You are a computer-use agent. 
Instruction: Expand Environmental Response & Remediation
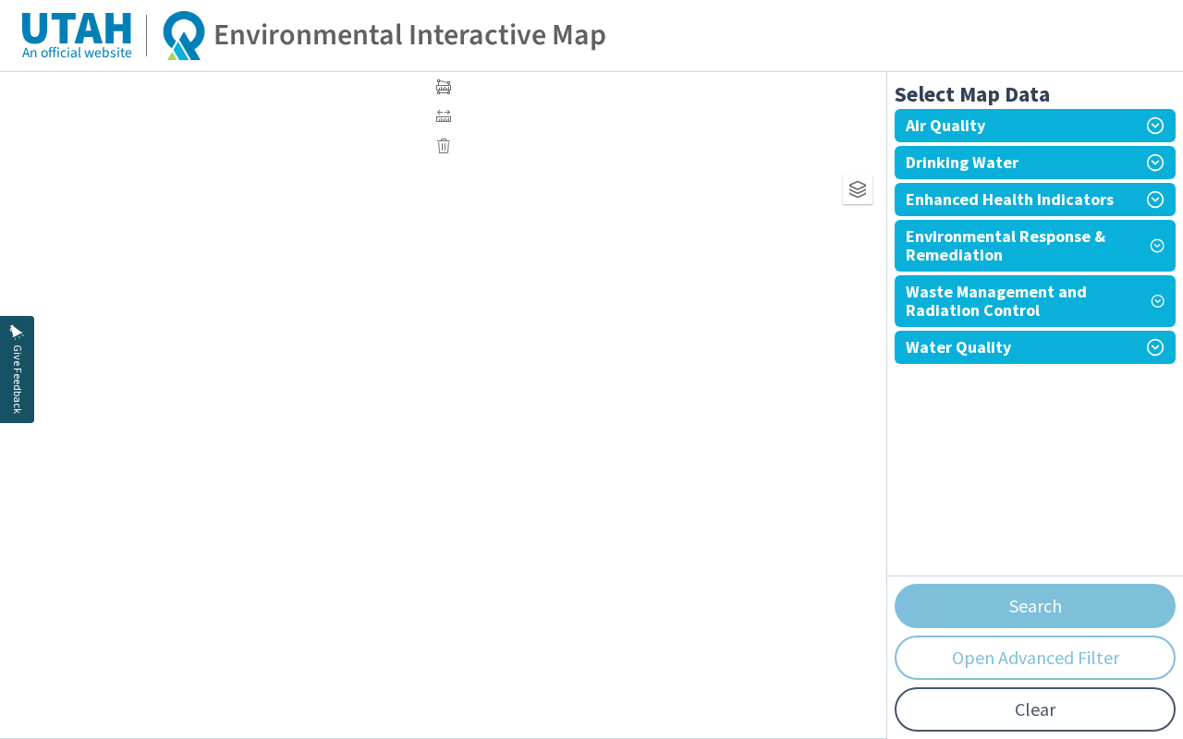(1034, 246)
